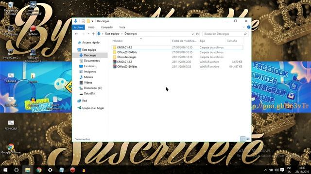Show hidden system tray icons
This screenshot has height=174, width=311.
tap(266, 170)
